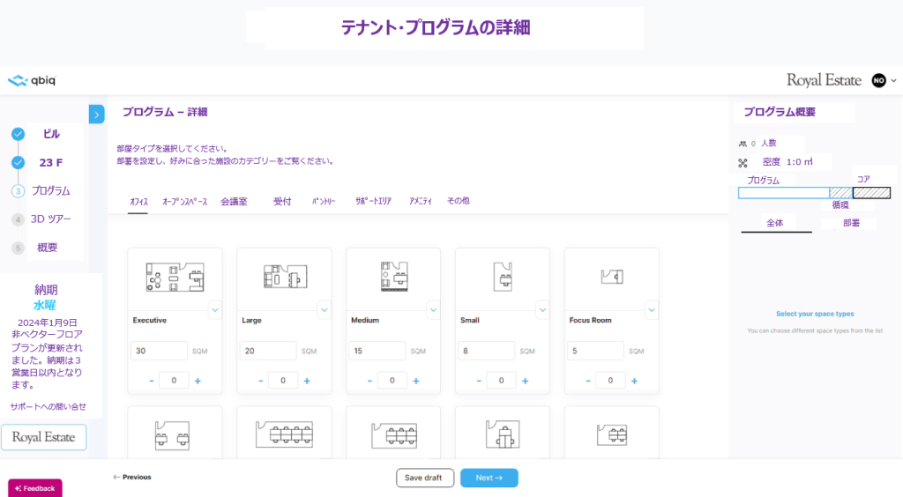This screenshot has height=497, width=903.
Task: Expand the Executive card dropdown chevron
Action: pyautogui.click(x=215, y=310)
